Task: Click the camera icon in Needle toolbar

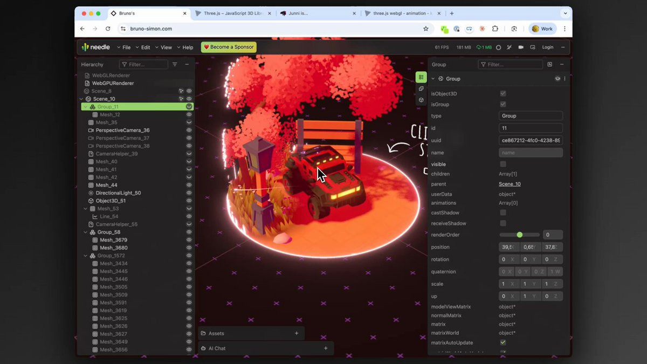Action: pyautogui.click(x=521, y=47)
